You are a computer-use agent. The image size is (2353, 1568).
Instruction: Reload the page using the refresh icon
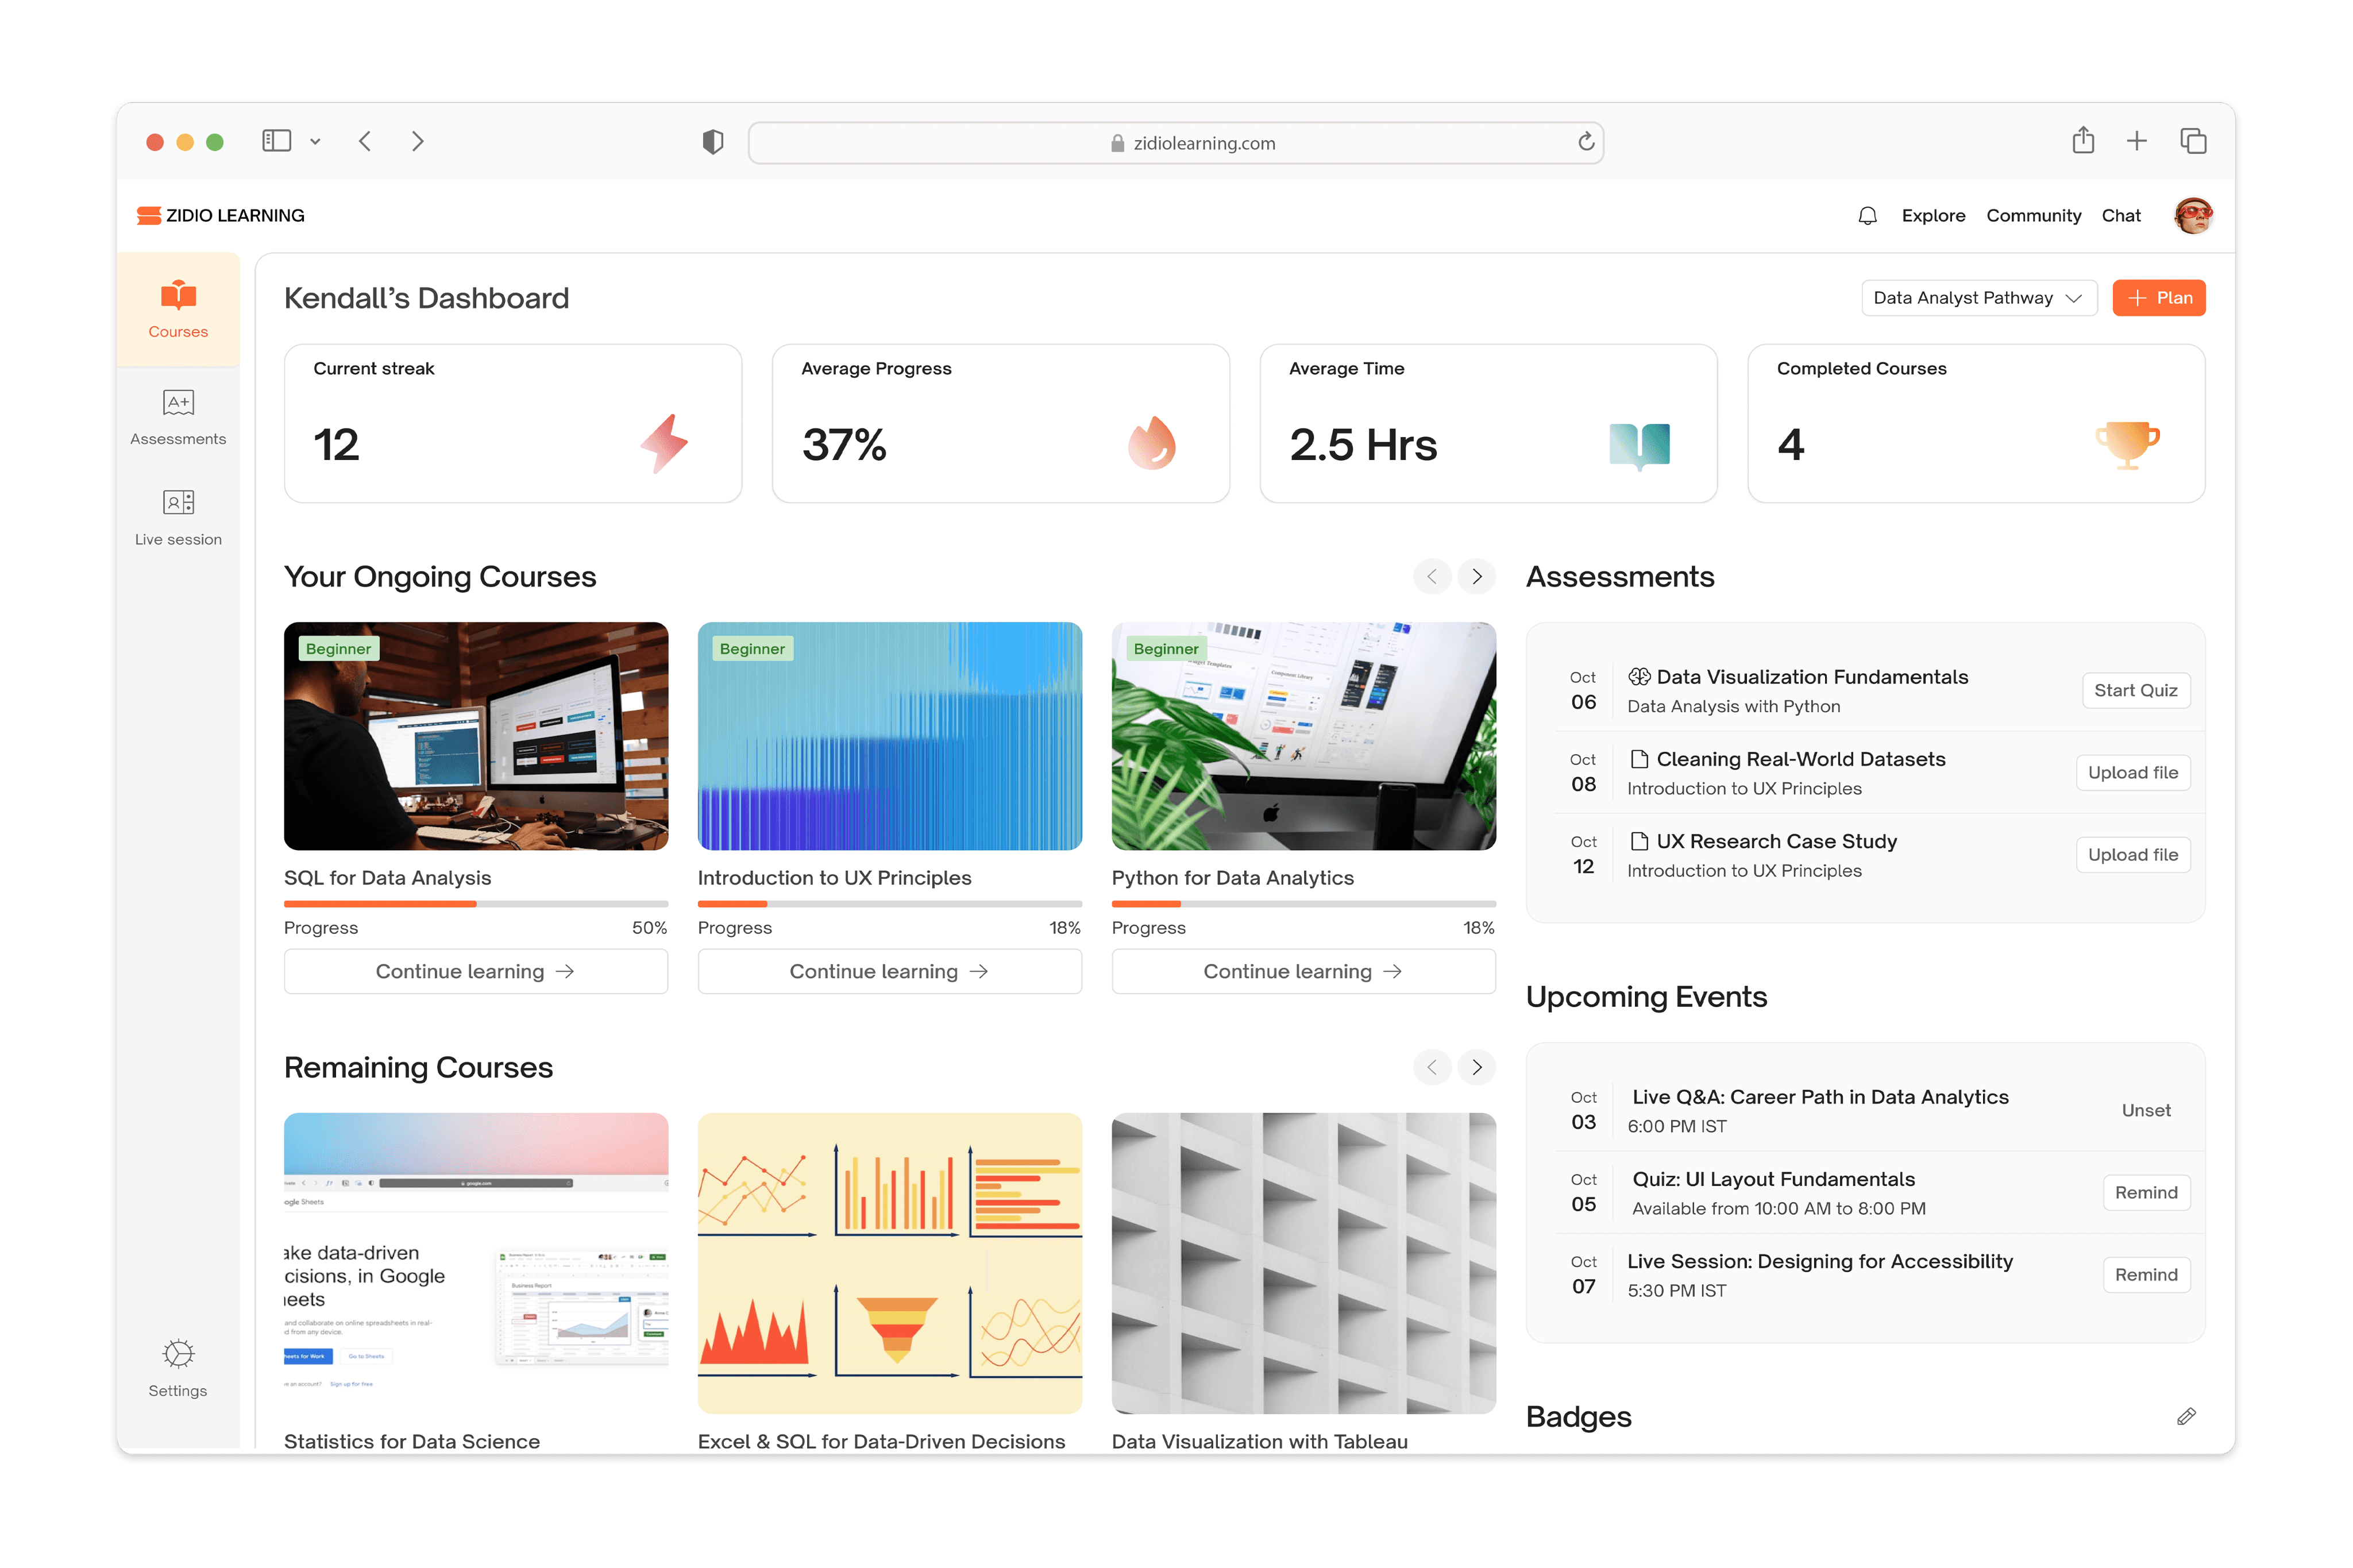(x=1586, y=142)
